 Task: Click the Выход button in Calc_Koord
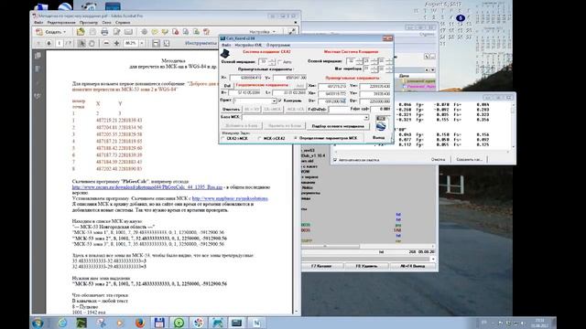(x=378, y=138)
